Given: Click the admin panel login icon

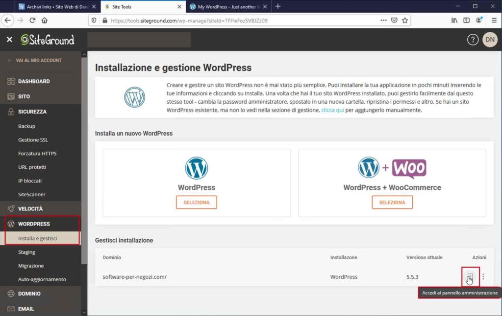Looking at the screenshot, I should pos(470,277).
